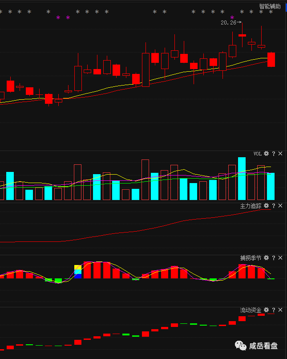Screen dimensions: 287x359
Task: Click the 智能辅助 button at top right
Action: coord(270,7)
